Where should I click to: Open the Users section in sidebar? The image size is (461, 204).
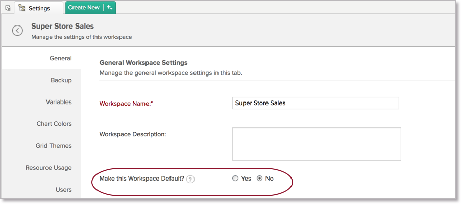pyautogui.click(x=63, y=190)
